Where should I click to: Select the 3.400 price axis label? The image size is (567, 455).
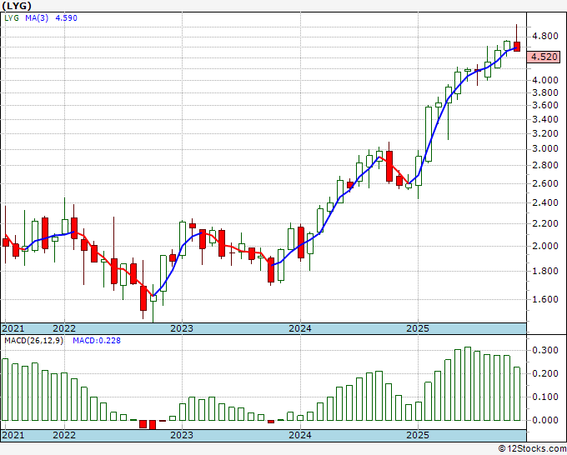[x=545, y=119]
